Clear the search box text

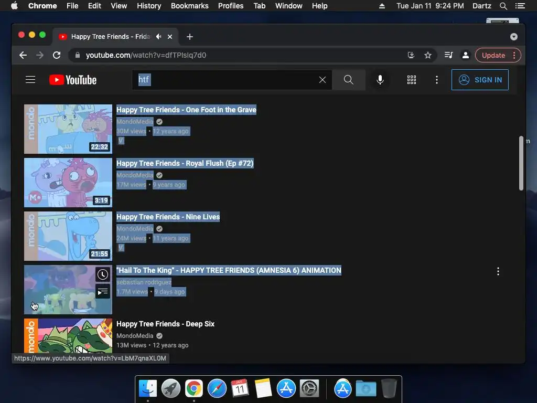(323, 80)
